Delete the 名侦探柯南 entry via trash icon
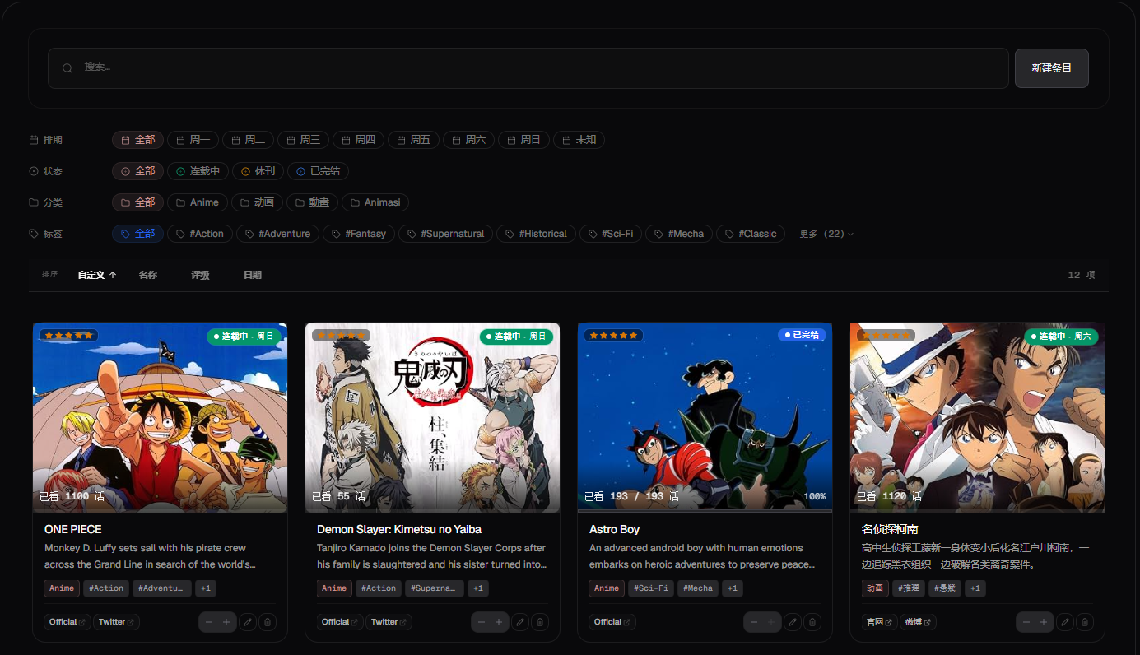1140x655 pixels. 1085,622
